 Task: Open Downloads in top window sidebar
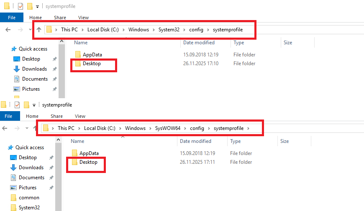coord(34,69)
